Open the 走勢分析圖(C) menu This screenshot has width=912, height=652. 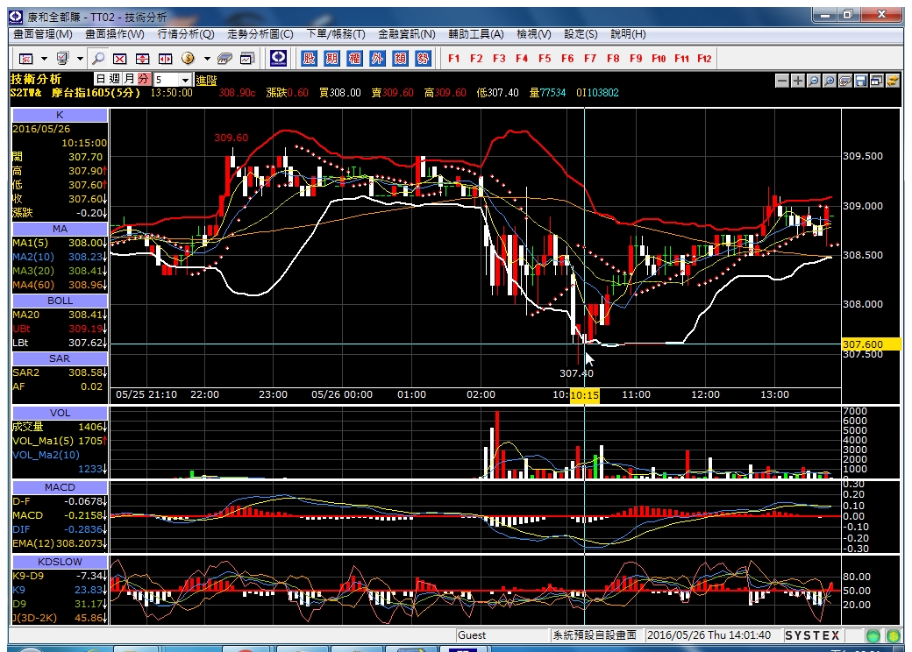click(x=260, y=34)
